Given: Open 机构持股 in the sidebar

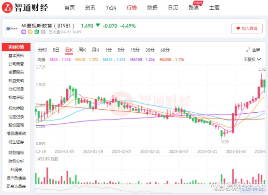Looking at the screenshot, I should point(16,108).
